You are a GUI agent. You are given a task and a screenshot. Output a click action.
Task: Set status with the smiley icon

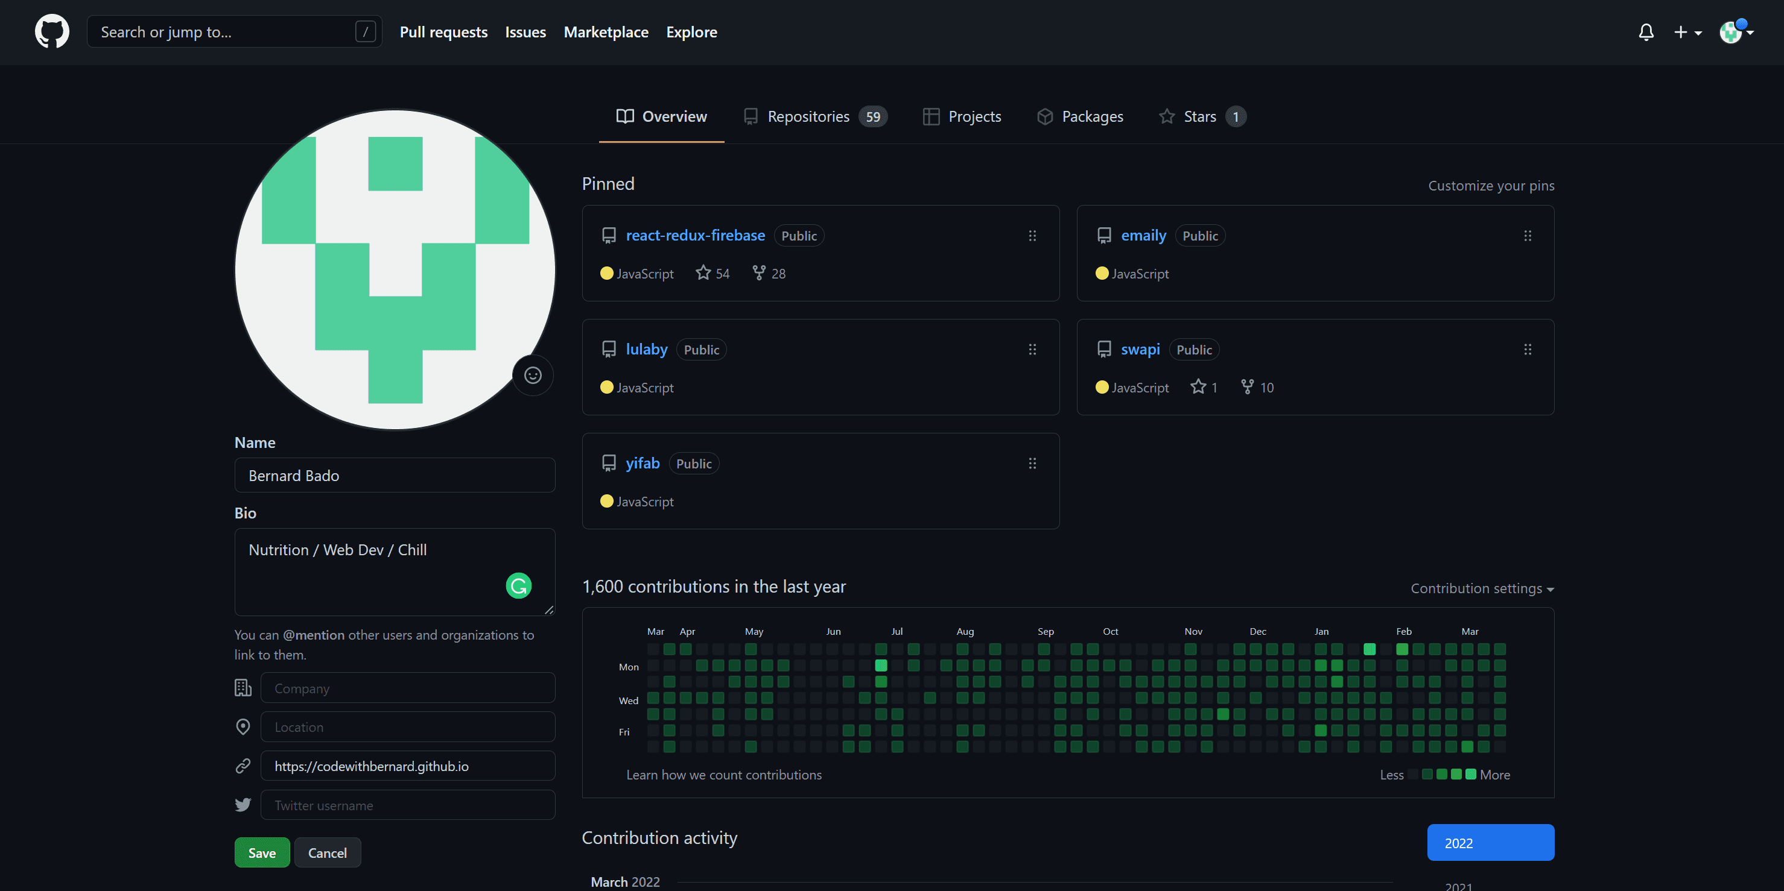click(533, 375)
